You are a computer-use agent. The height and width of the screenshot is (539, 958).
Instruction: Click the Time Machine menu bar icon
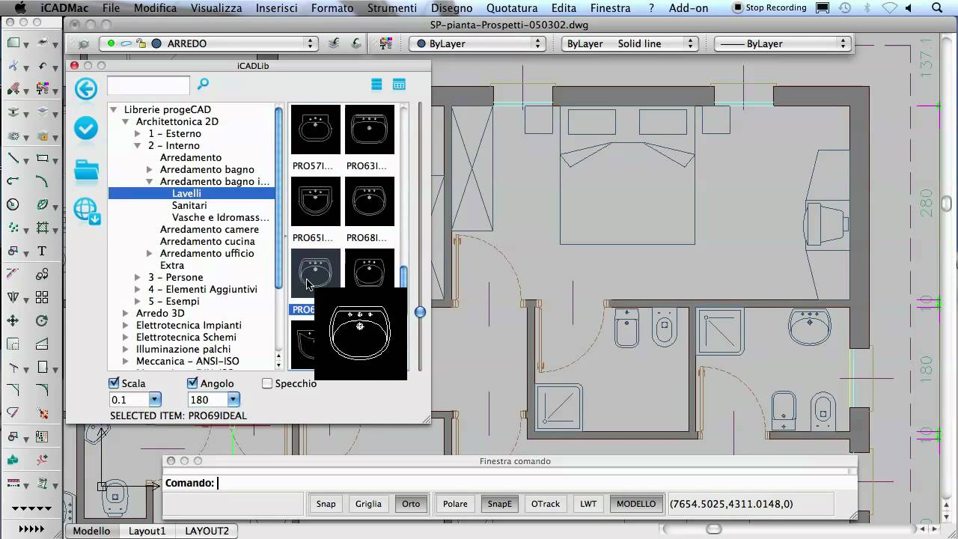click(844, 8)
